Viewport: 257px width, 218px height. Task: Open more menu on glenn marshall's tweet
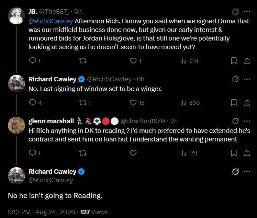247,121
